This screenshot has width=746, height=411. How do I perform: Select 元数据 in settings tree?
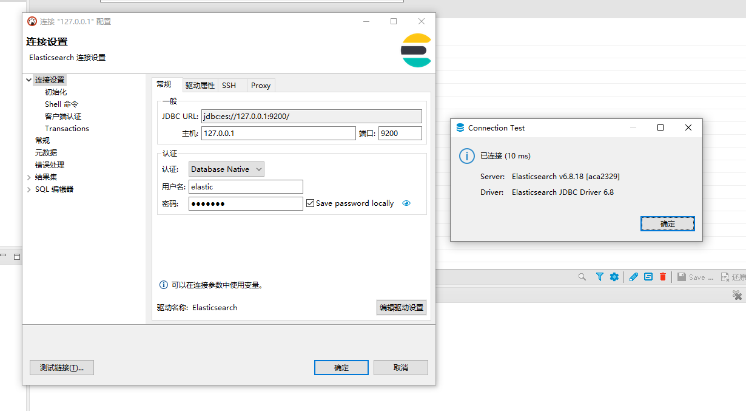coord(46,152)
